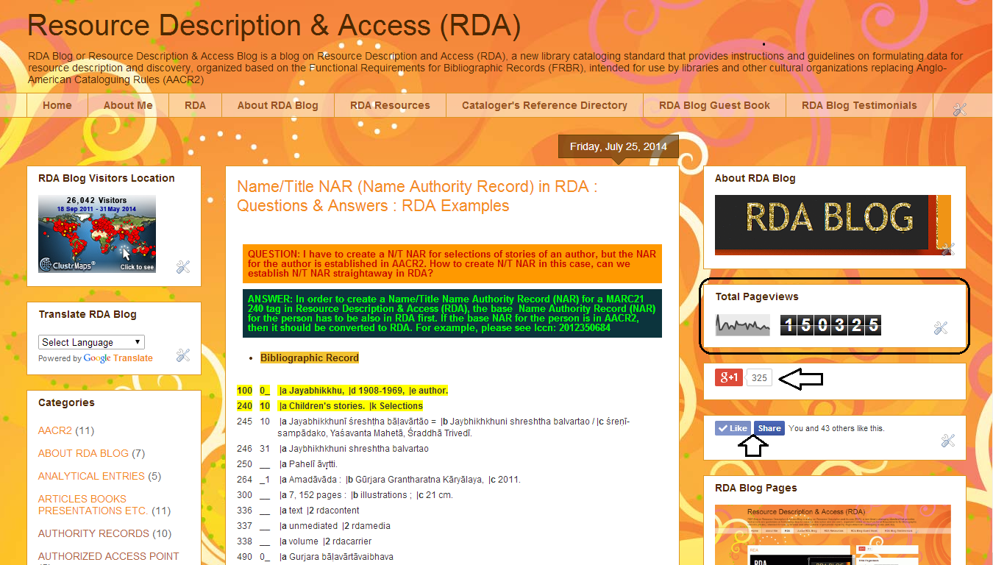Click the Google Translate logo
The height and width of the screenshot is (565, 993).
click(x=96, y=358)
